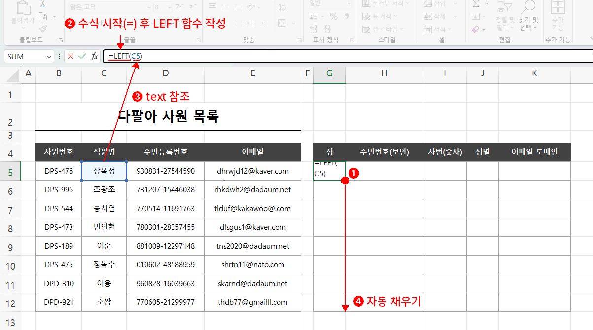Click the Fill down icon in editing group

[476, 16]
